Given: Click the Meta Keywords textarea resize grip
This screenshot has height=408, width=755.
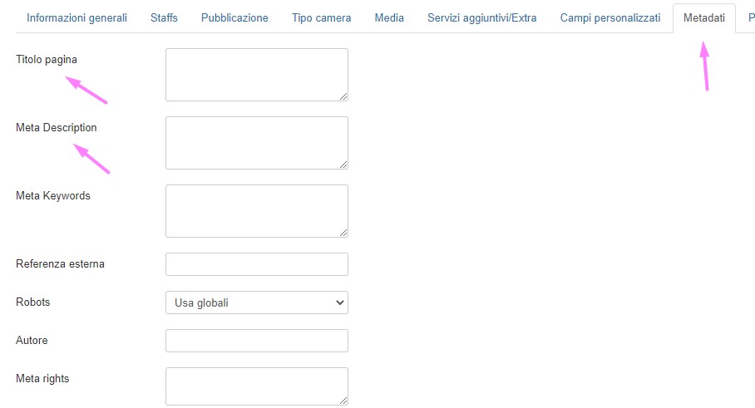Looking at the screenshot, I should click(x=343, y=233).
